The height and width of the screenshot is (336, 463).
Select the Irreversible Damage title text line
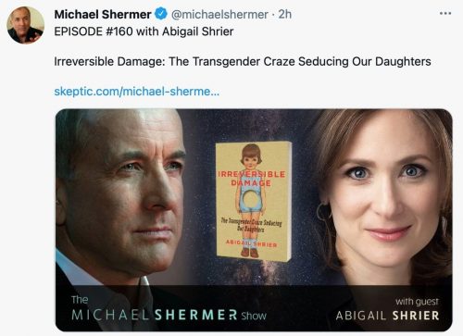click(243, 61)
